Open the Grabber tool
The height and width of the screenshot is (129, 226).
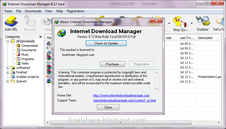point(203,23)
